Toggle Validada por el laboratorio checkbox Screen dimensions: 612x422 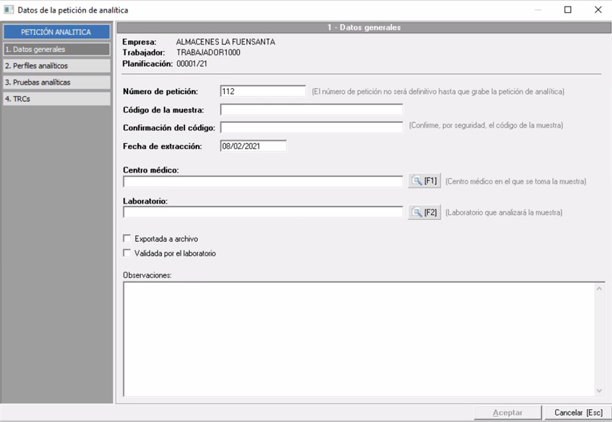pyautogui.click(x=126, y=253)
